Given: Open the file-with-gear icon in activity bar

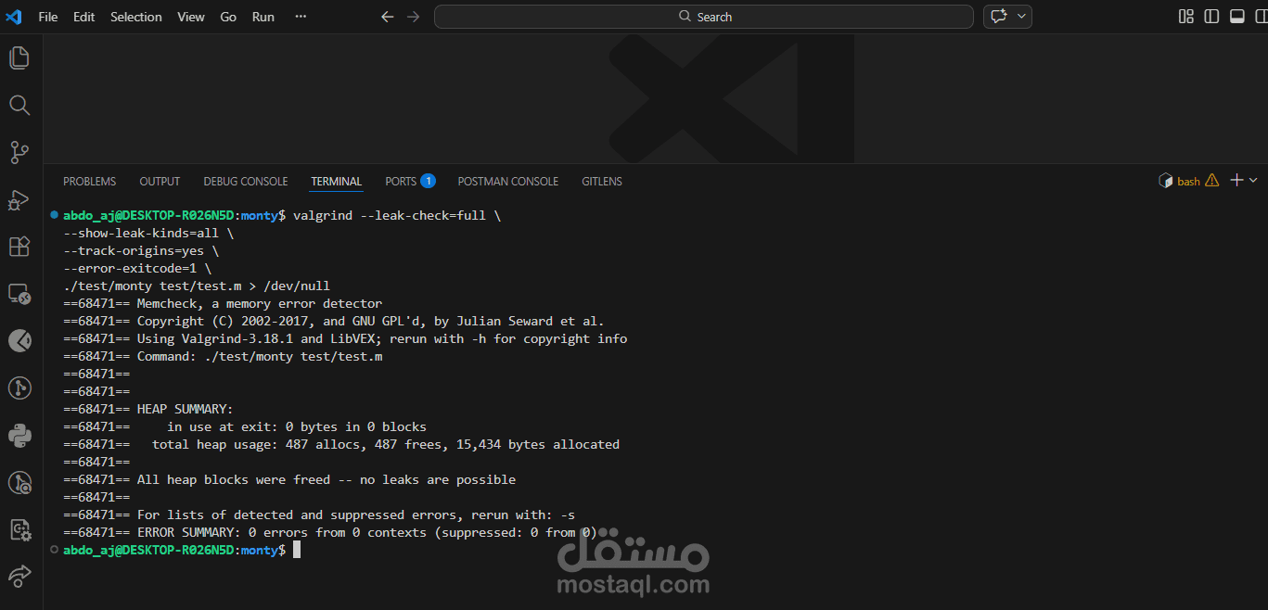Looking at the screenshot, I should [19, 529].
